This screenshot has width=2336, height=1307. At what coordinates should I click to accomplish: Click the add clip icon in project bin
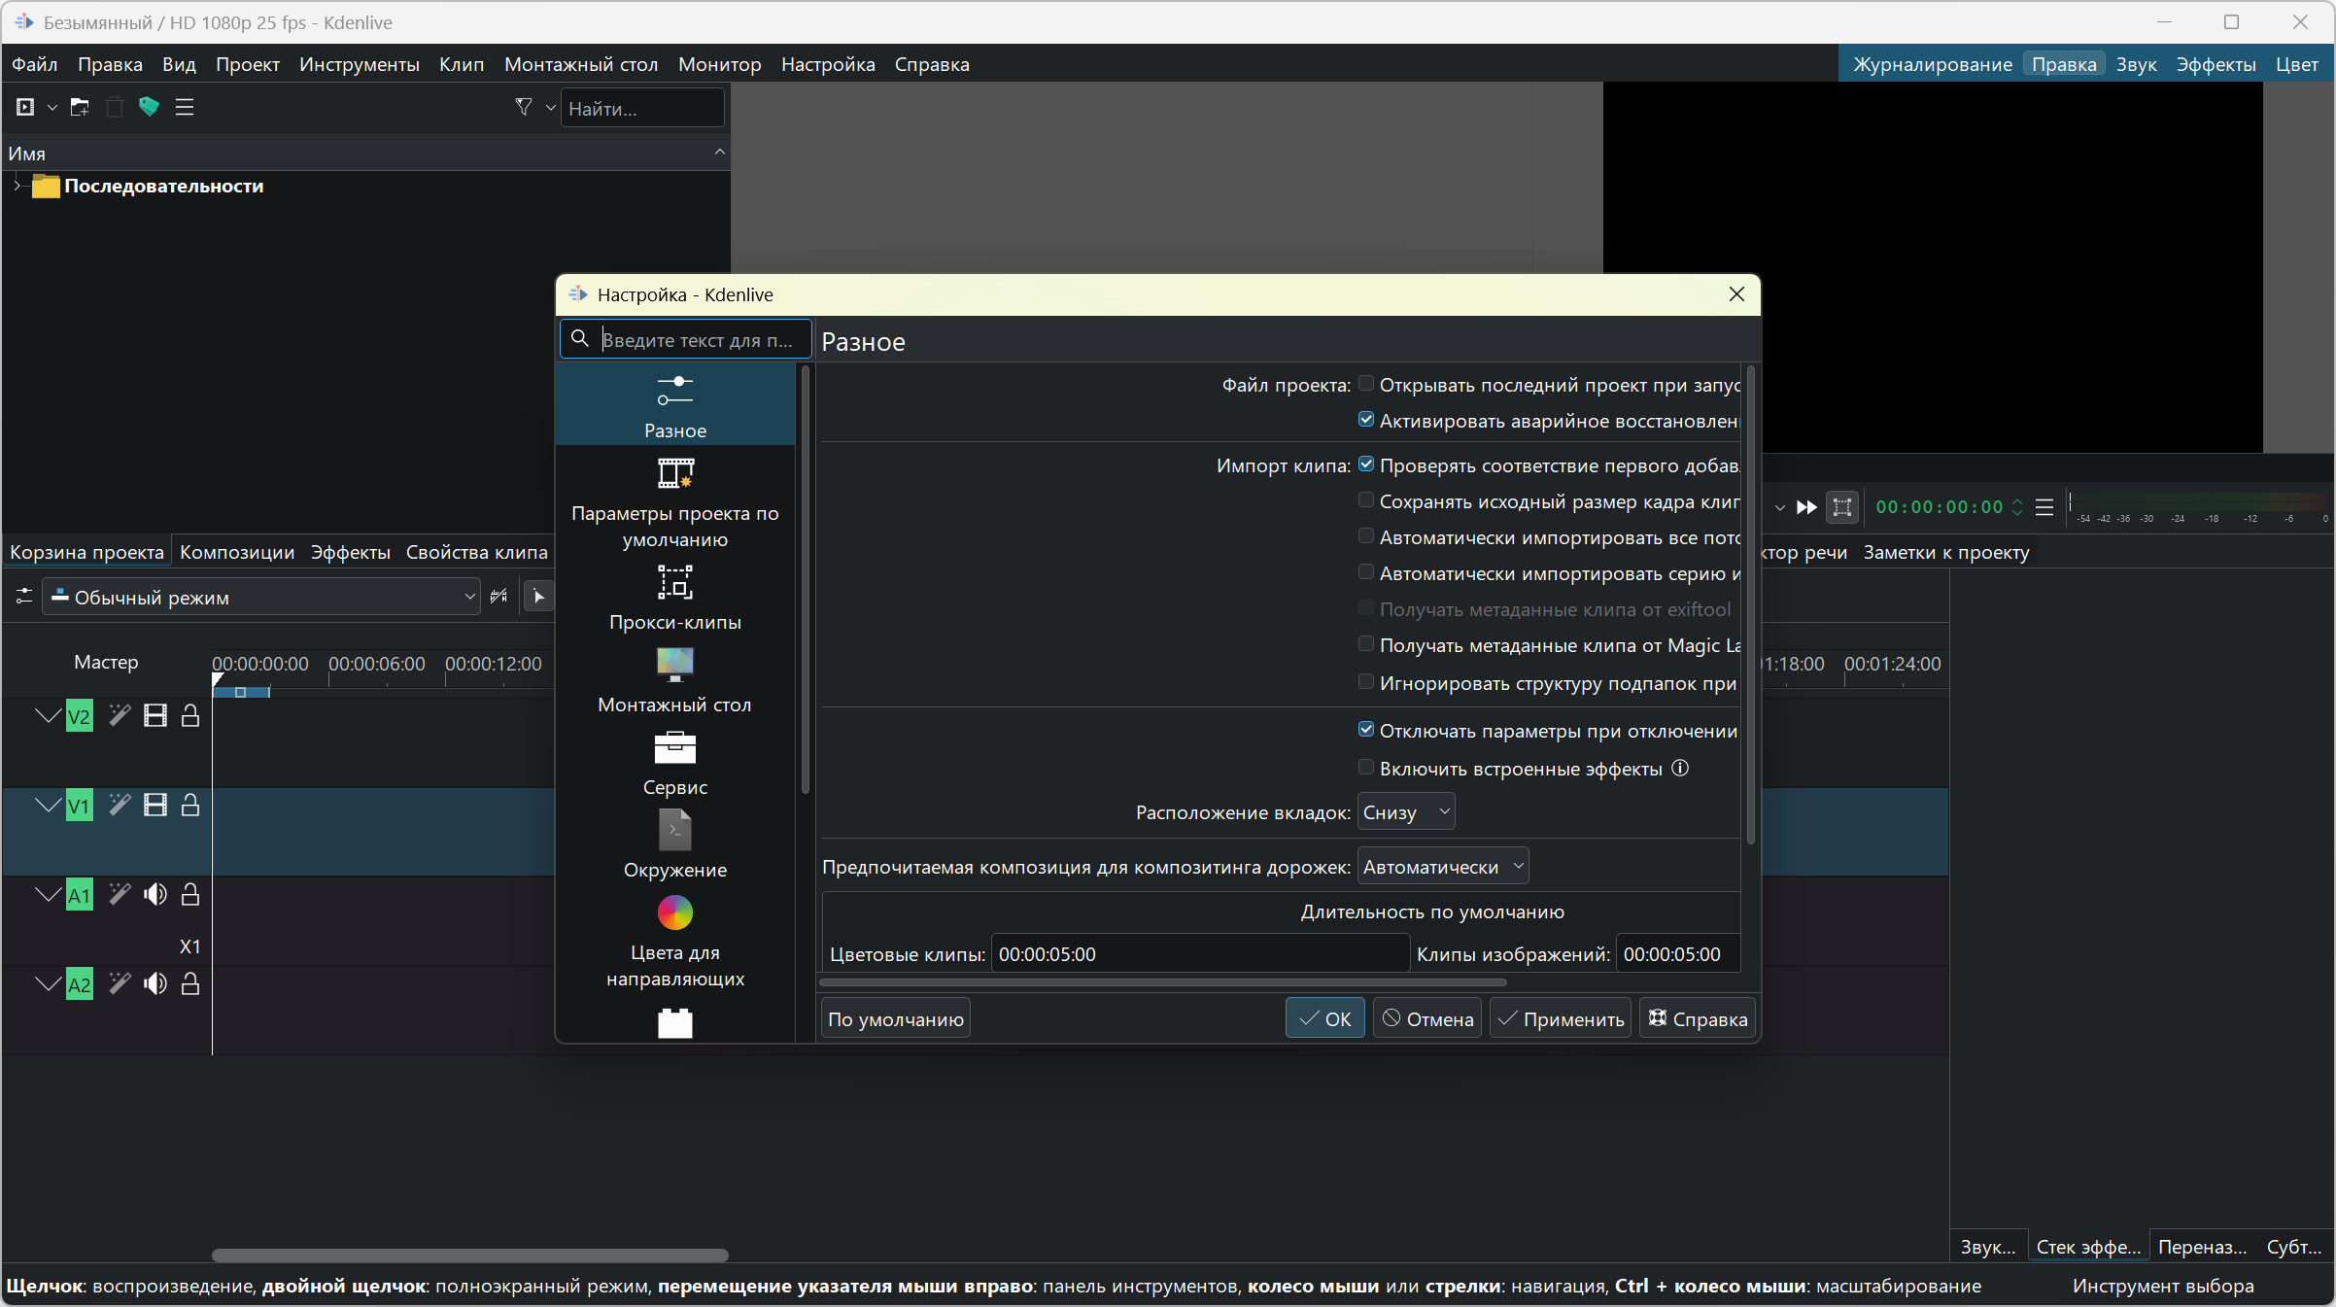pyautogui.click(x=25, y=107)
